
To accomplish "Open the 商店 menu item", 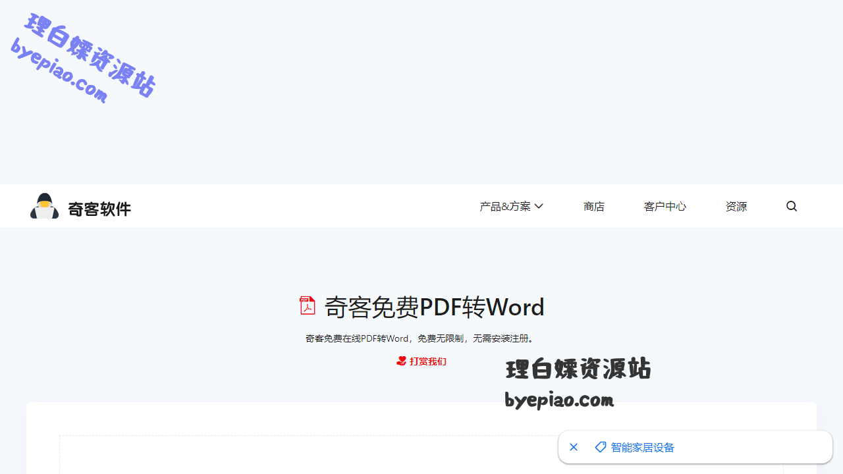I will (x=594, y=206).
